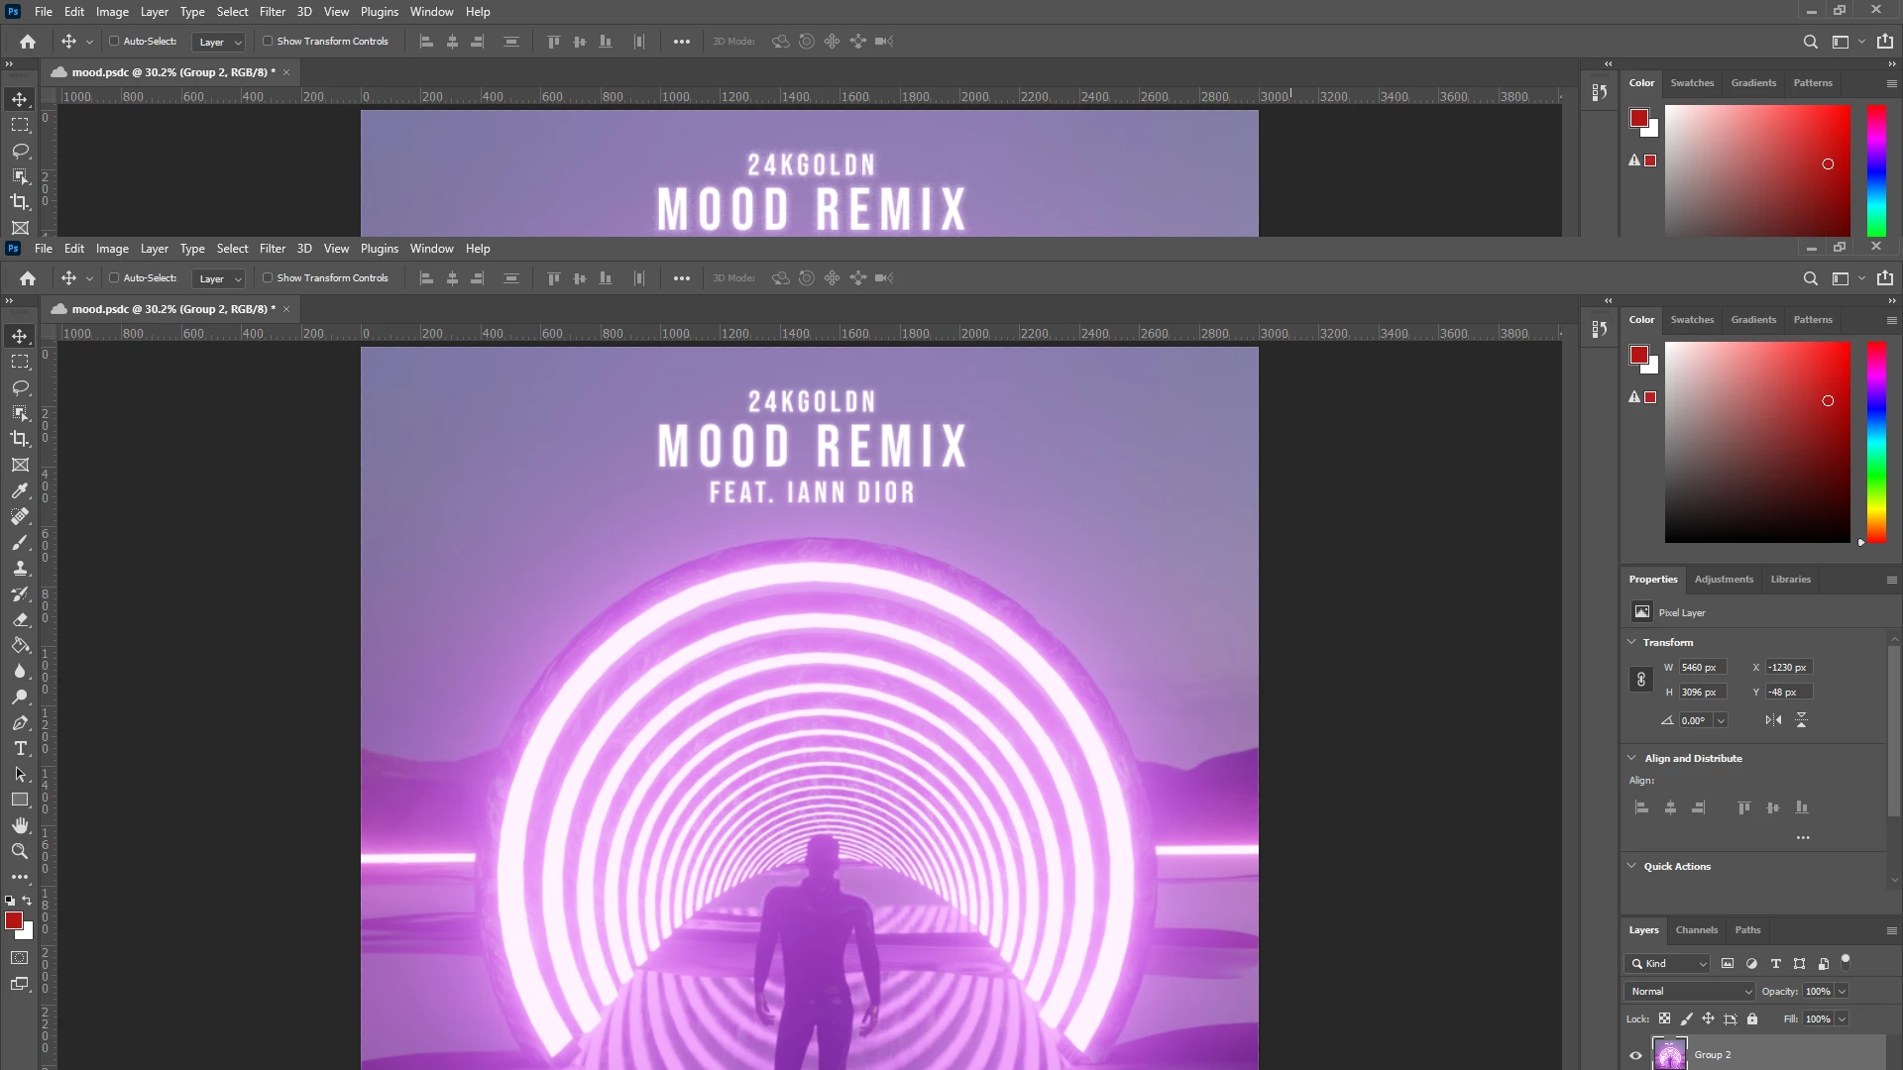Hide the Group 2 layer
1903x1070 pixels.
tap(1635, 1055)
